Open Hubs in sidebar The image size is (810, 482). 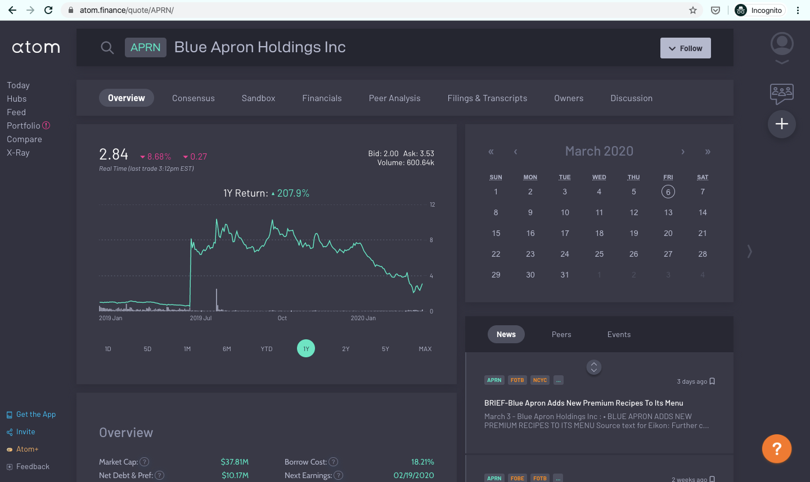pyautogui.click(x=17, y=99)
